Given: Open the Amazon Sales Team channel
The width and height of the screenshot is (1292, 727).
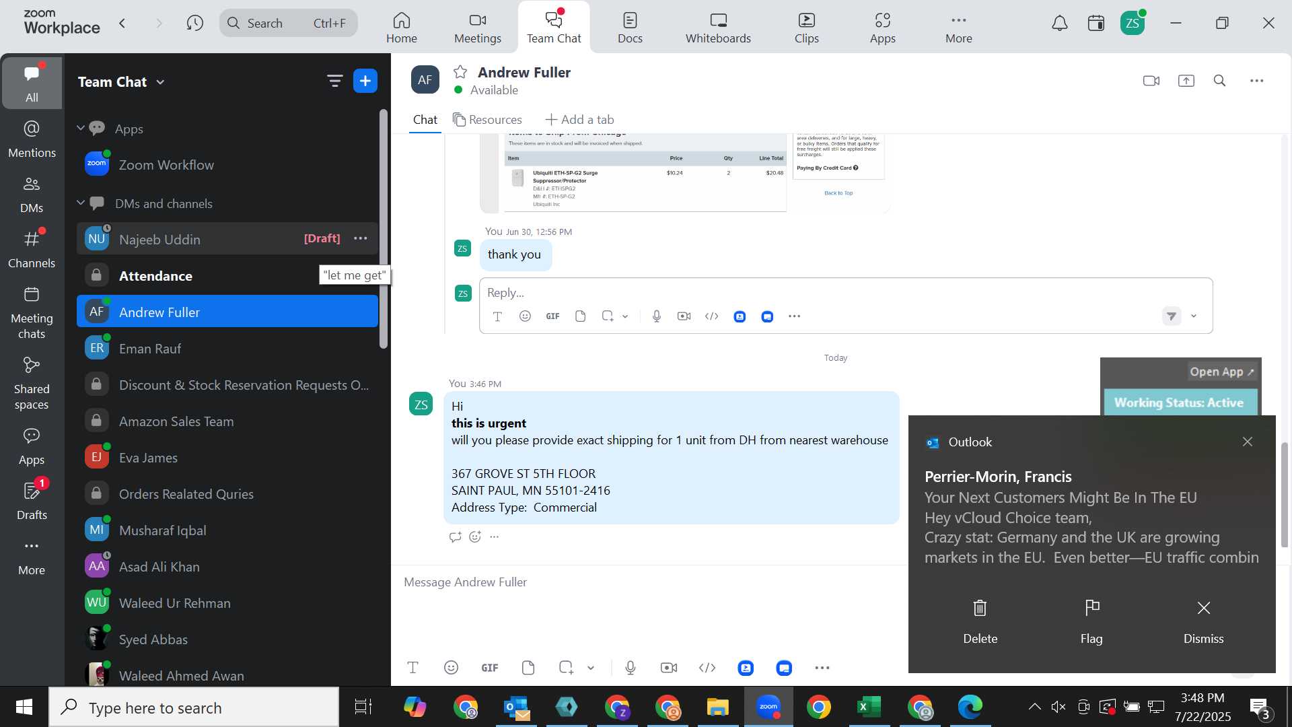Looking at the screenshot, I should [x=227, y=421].
